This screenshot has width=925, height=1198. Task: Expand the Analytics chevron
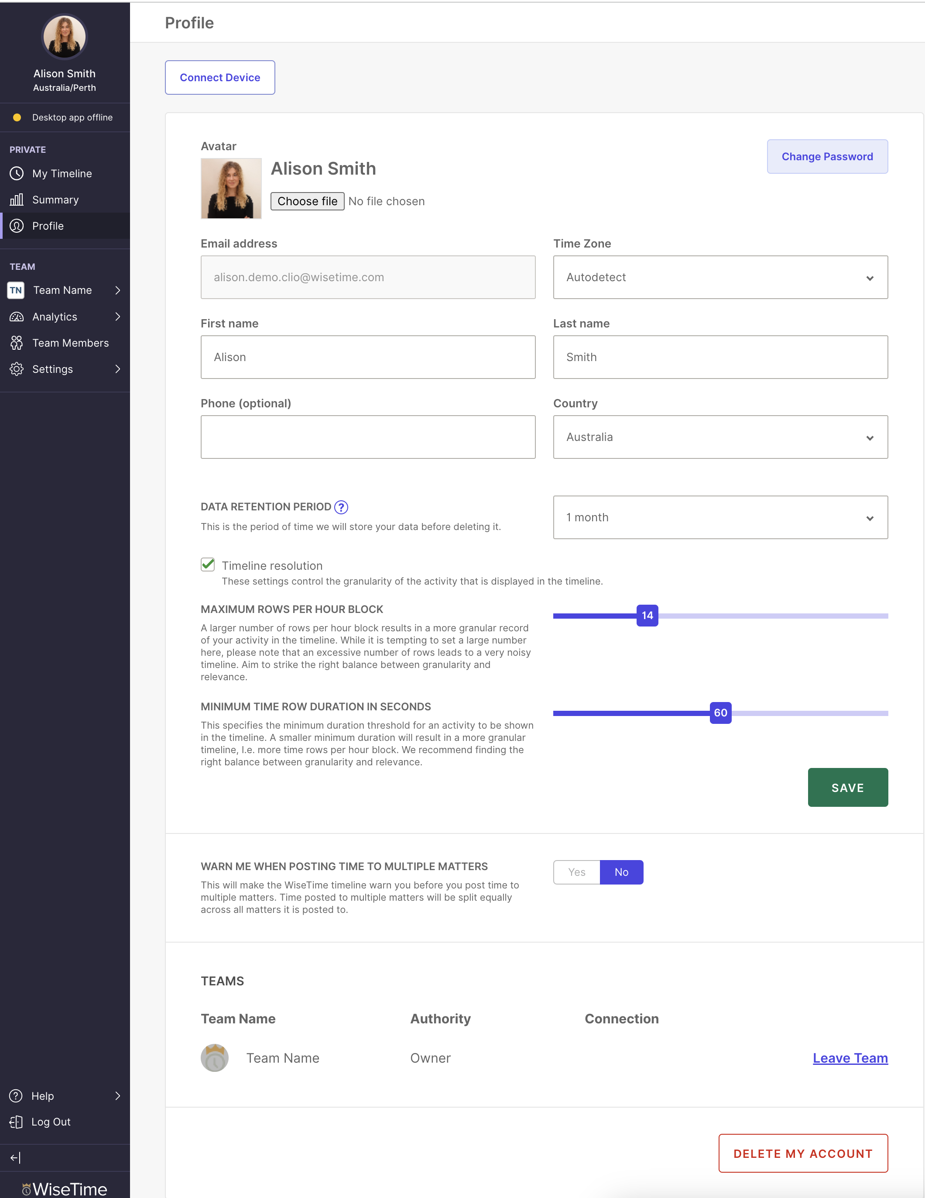[x=117, y=317]
